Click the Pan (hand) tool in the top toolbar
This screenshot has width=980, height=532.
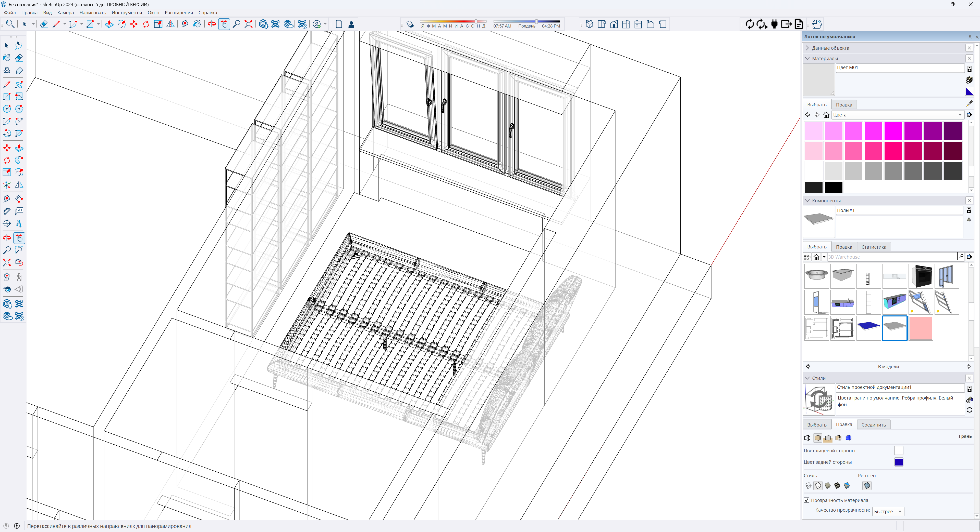pyautogui.click(x=224, y=24)
